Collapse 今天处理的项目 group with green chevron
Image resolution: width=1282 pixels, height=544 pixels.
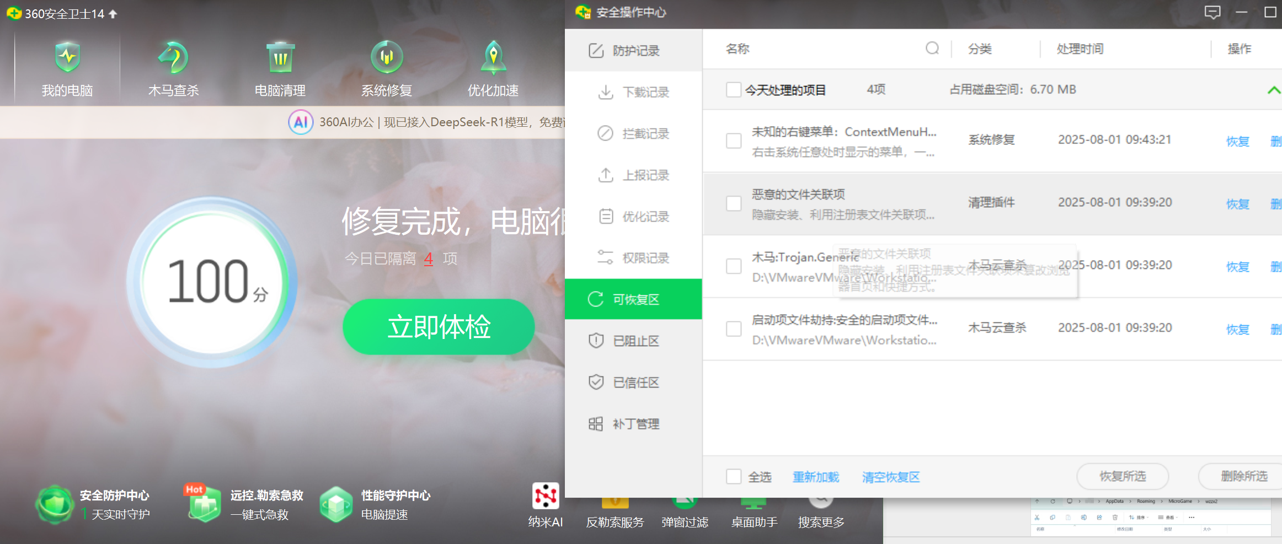point(1274,90)
